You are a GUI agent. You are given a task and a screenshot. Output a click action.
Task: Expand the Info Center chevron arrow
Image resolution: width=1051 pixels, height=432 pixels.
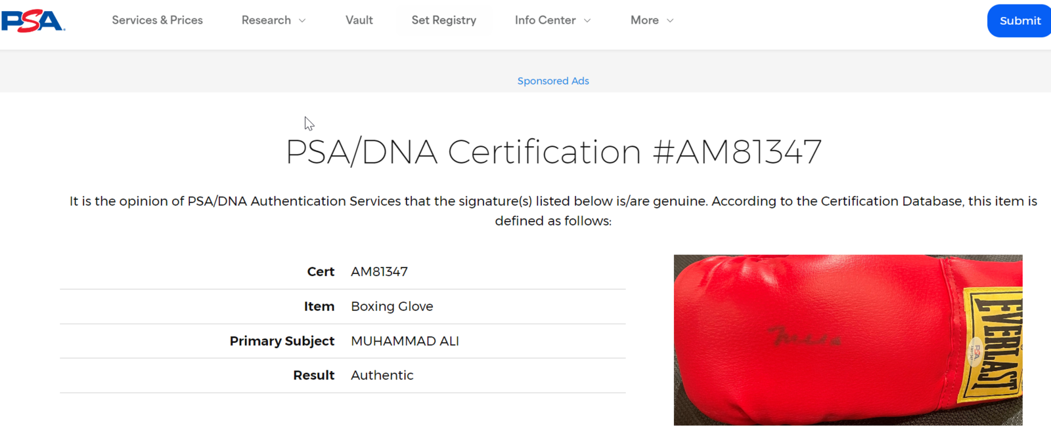(x=587, y=21)
